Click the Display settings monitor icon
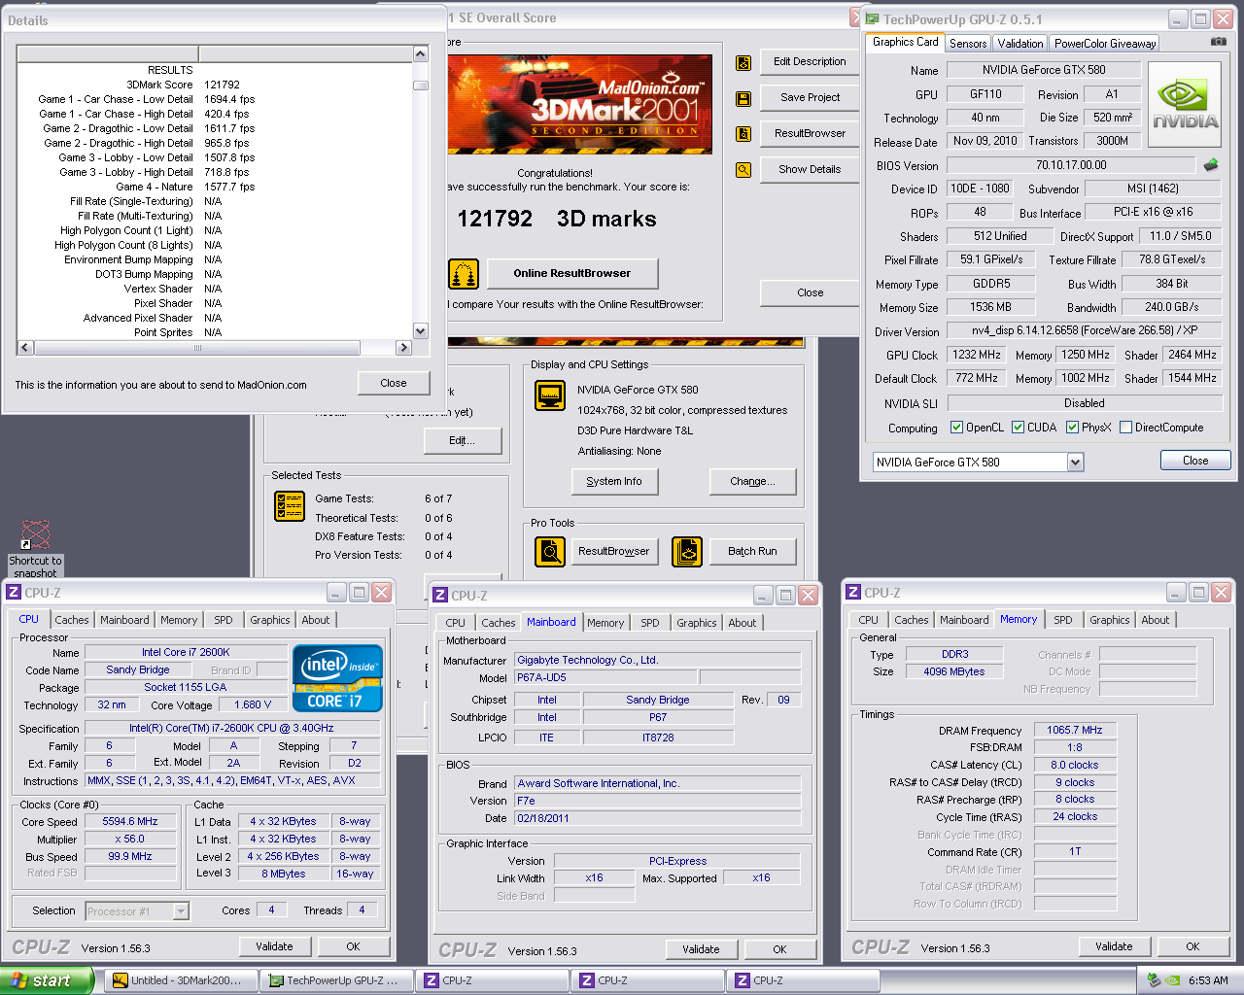The image size is (1244, 995). click(x=550, y=396)
